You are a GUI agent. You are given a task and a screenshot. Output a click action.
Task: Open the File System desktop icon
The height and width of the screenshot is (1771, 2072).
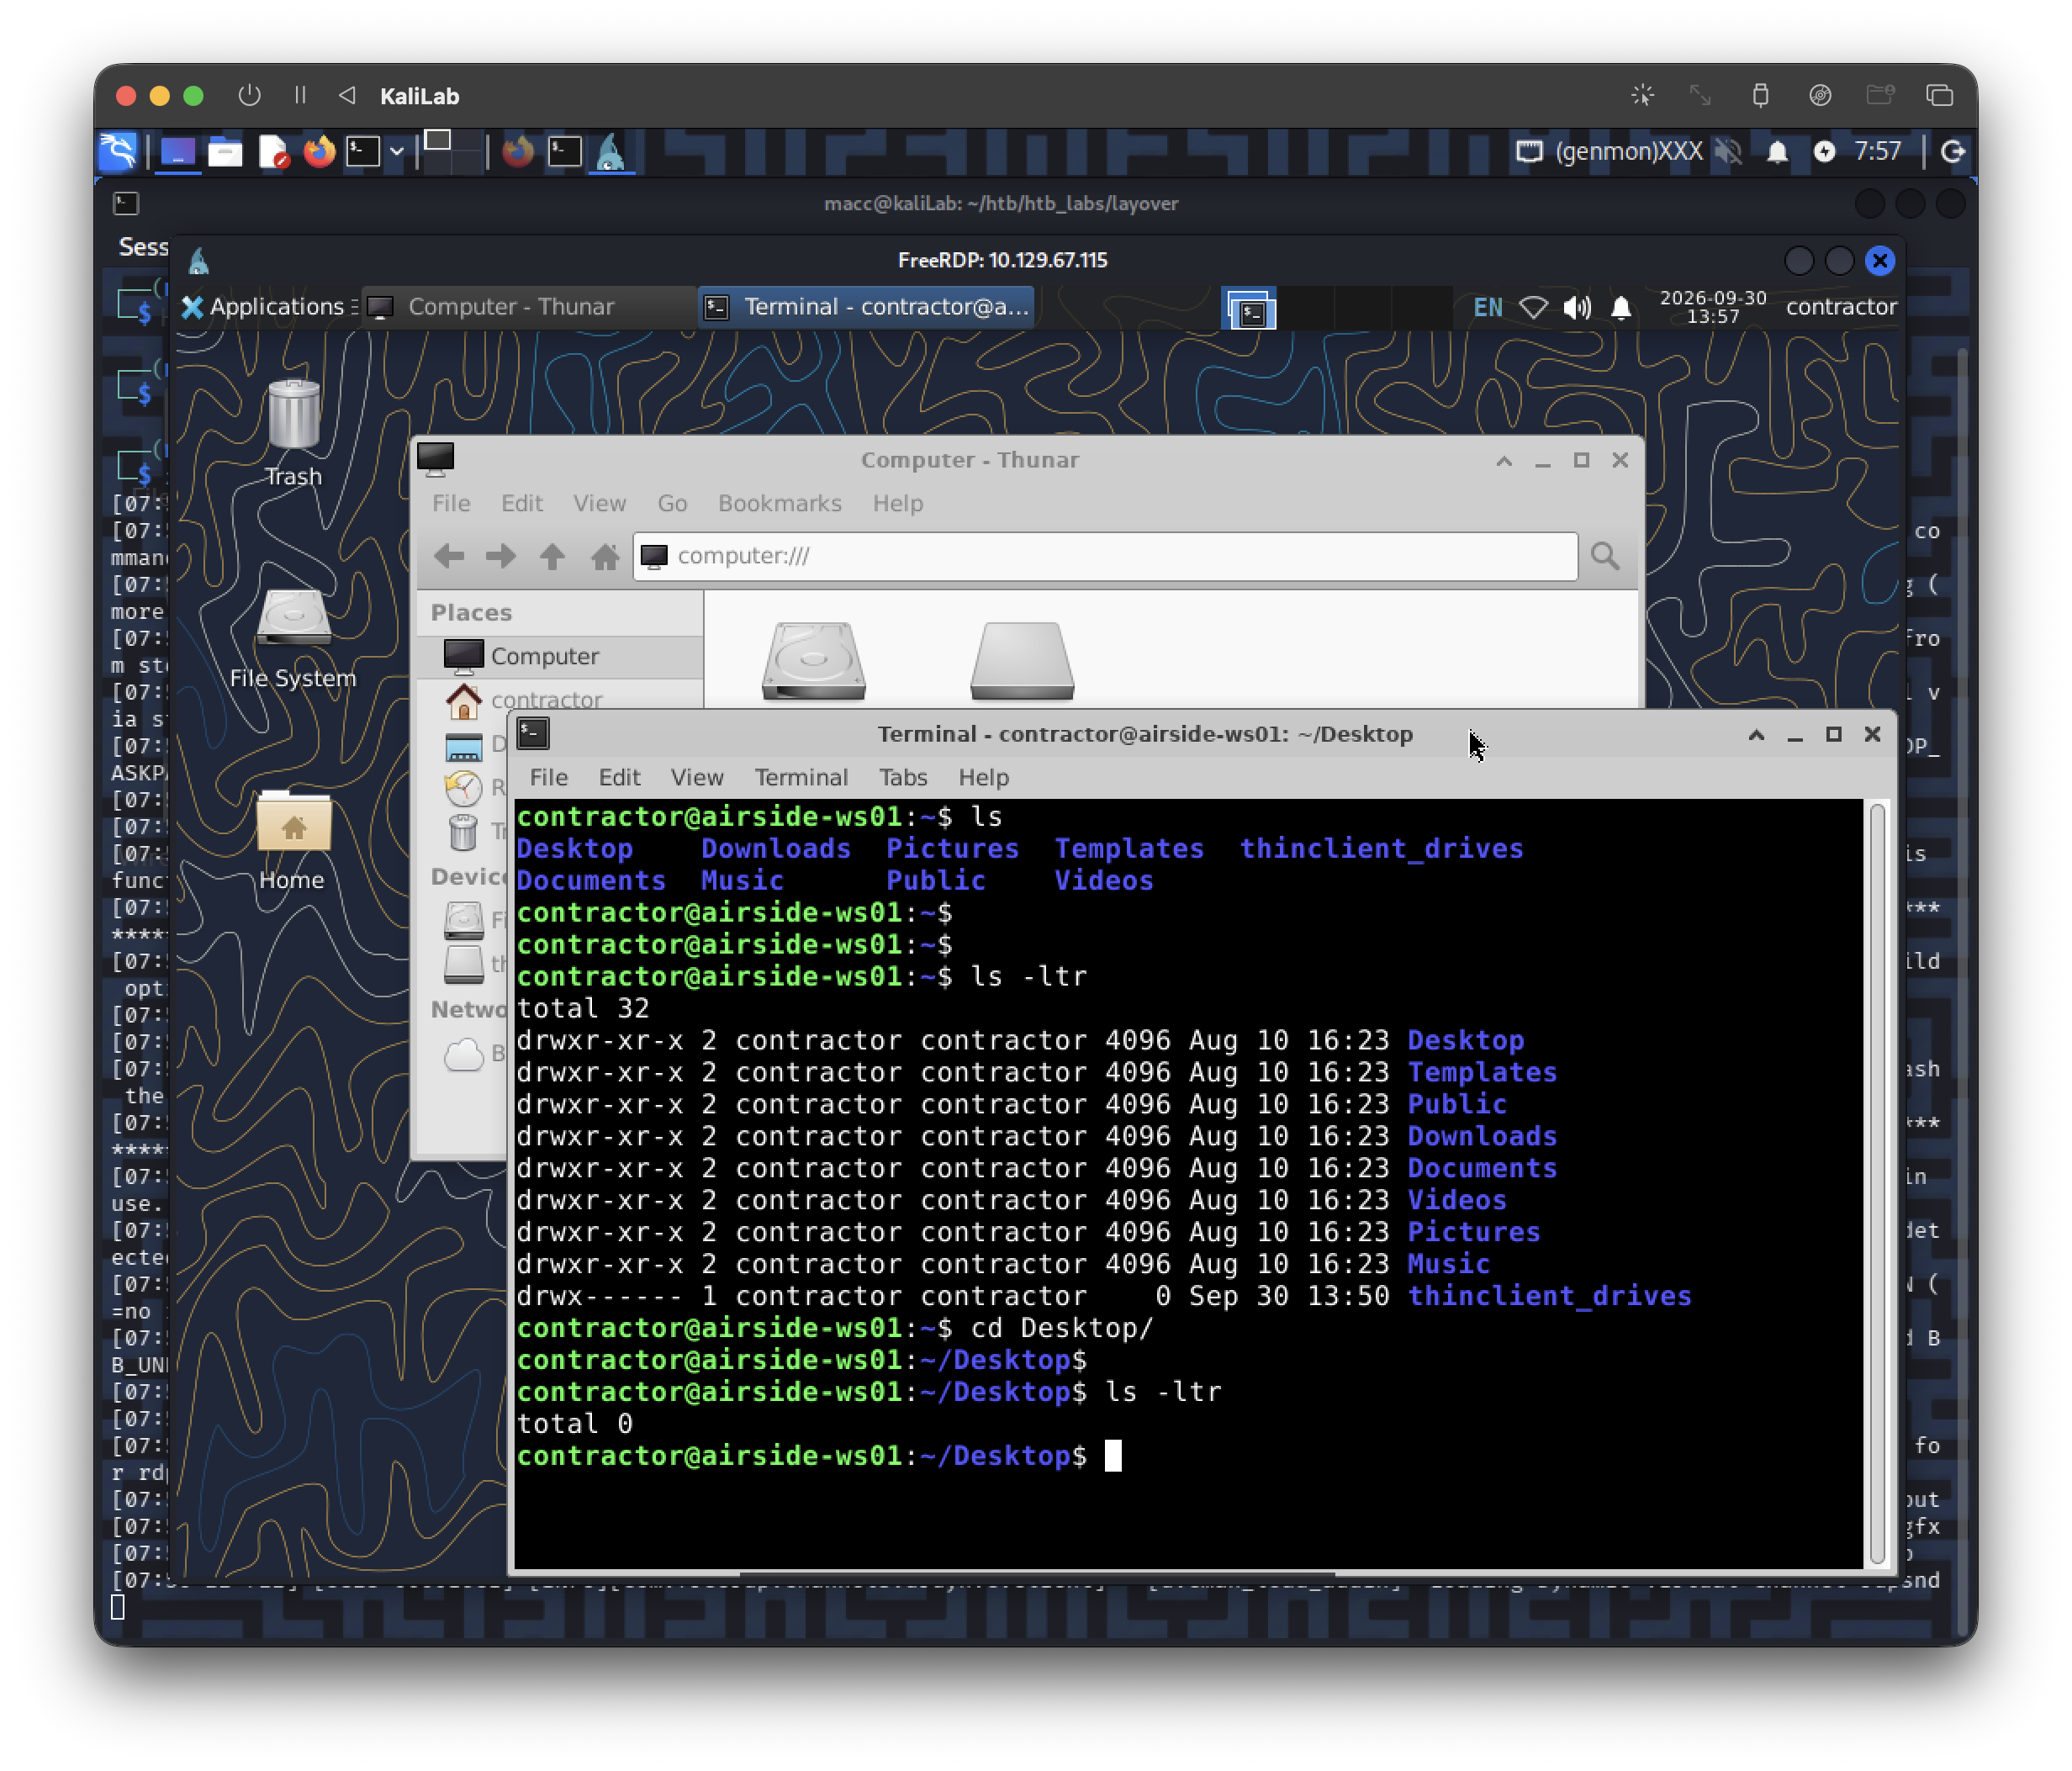[293, 638]
